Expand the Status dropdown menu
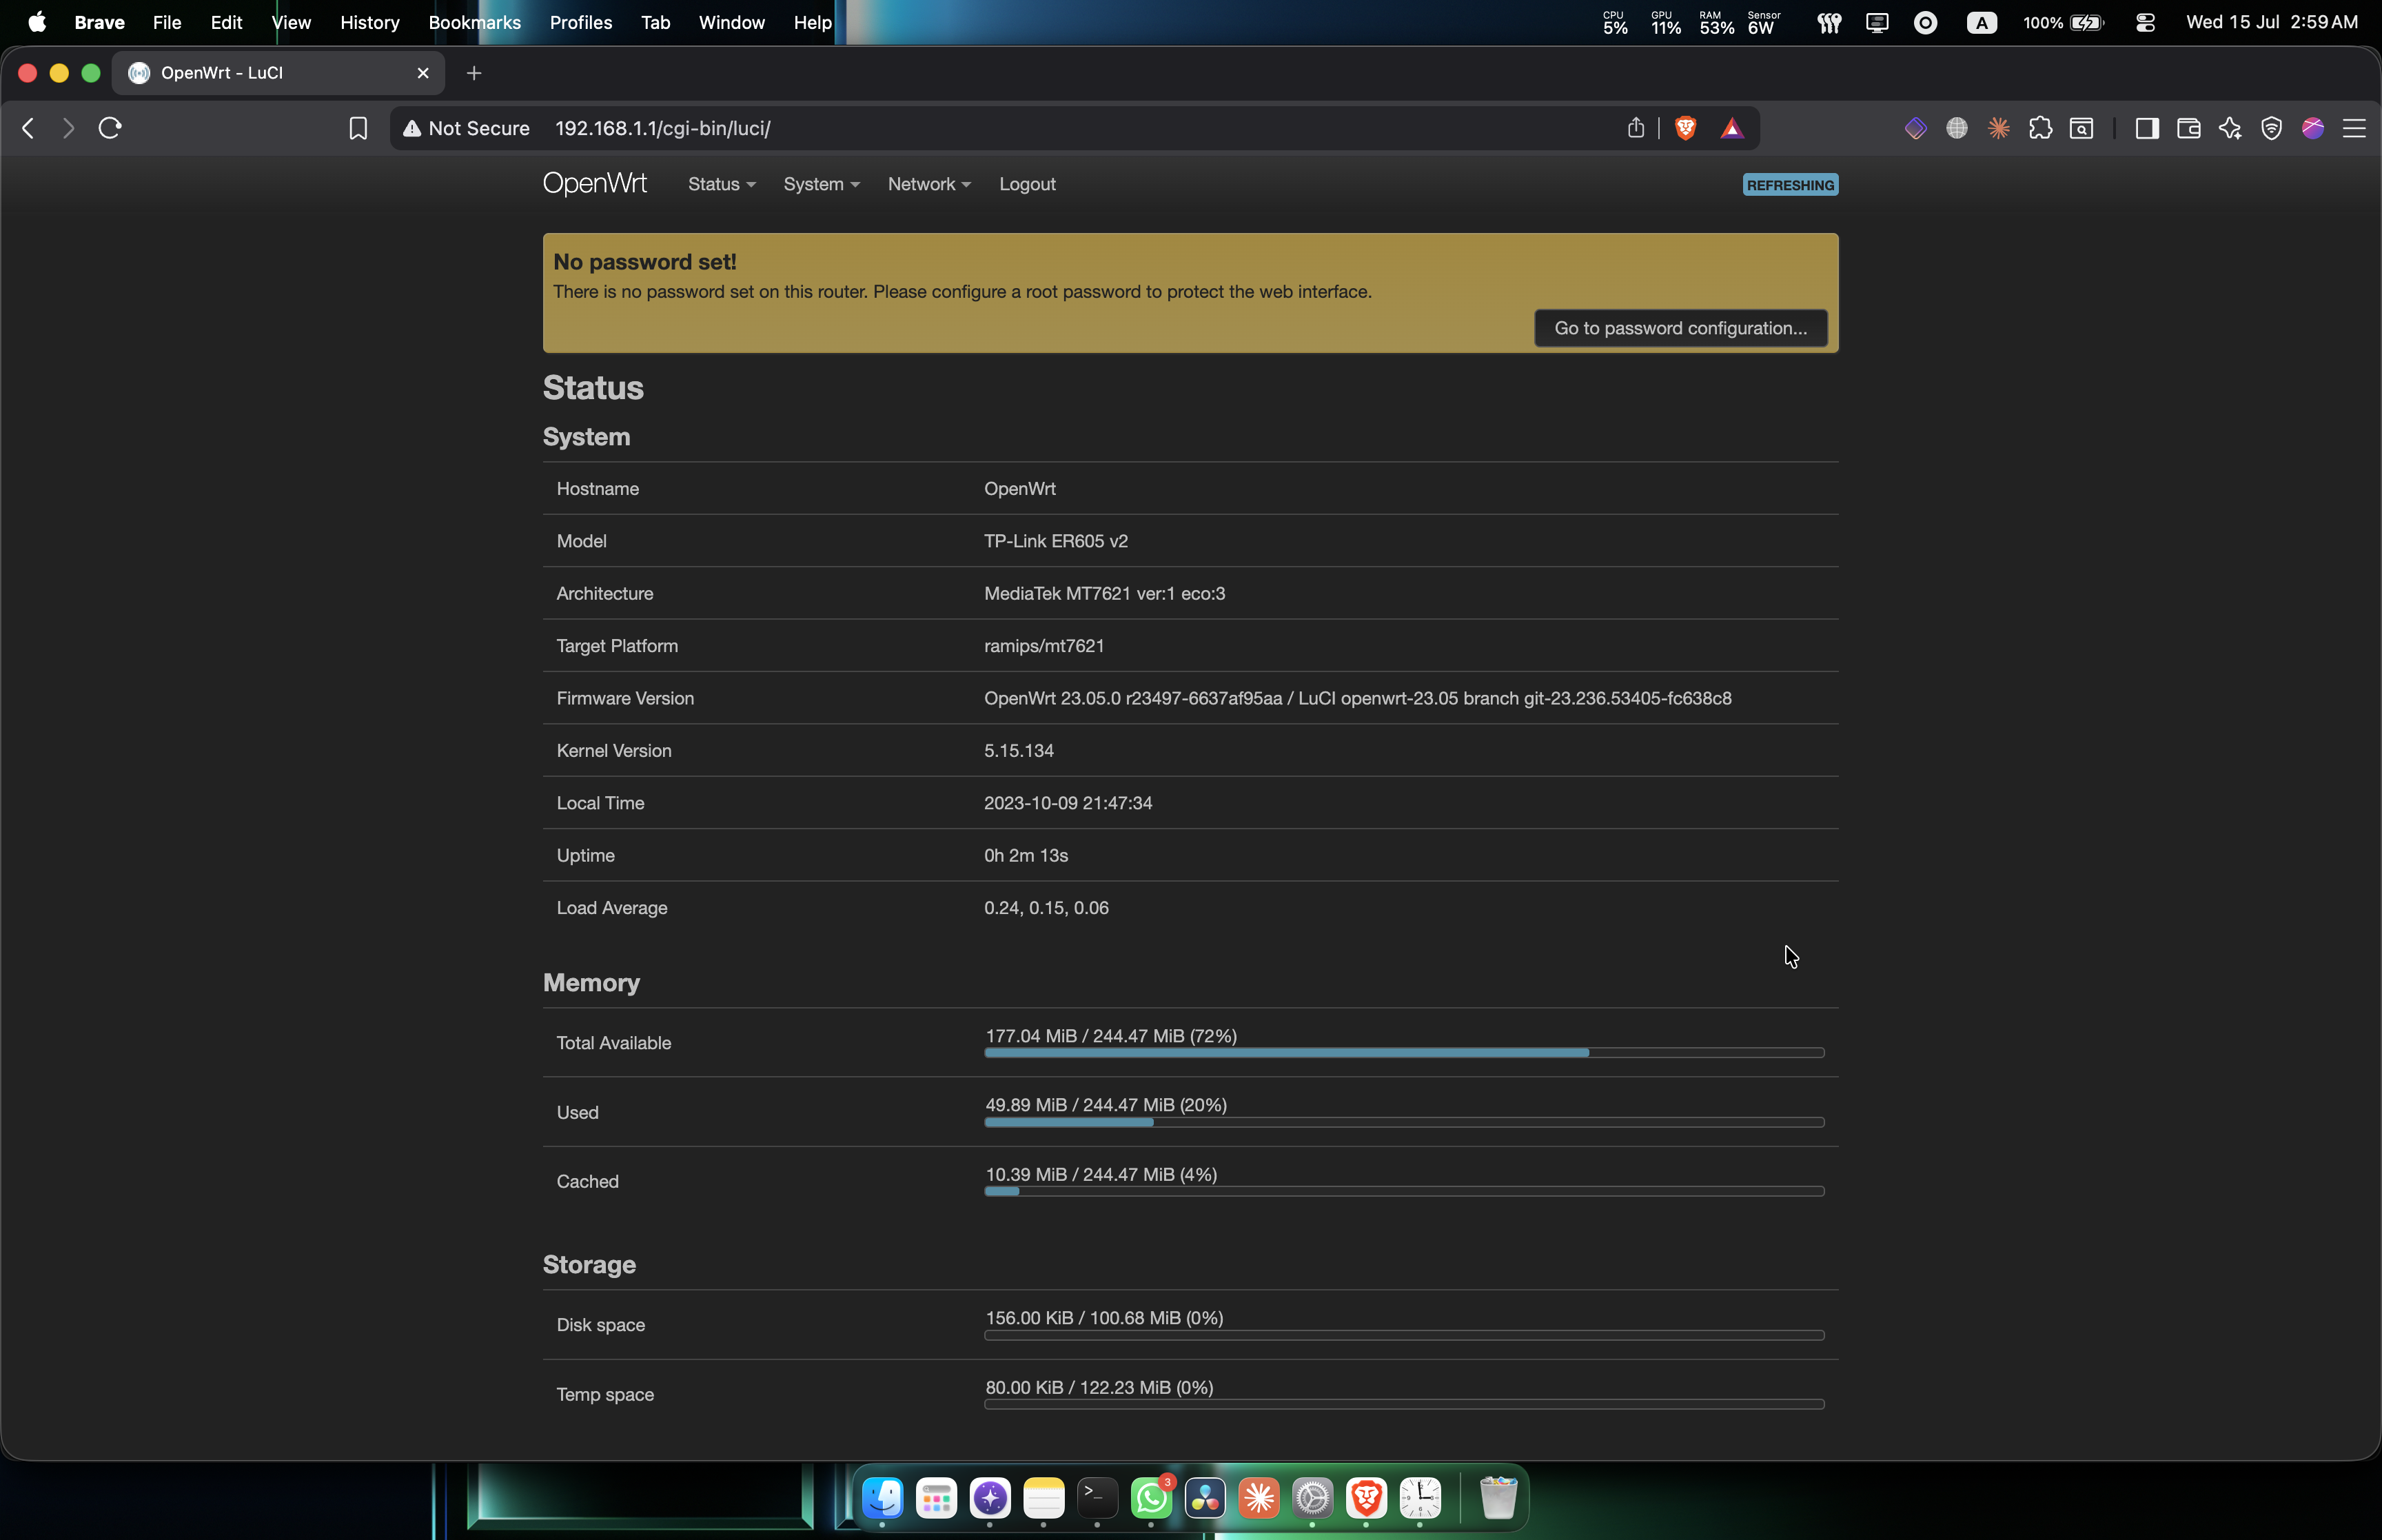This screenshot has height=1540, width=2382. [722, 184]
